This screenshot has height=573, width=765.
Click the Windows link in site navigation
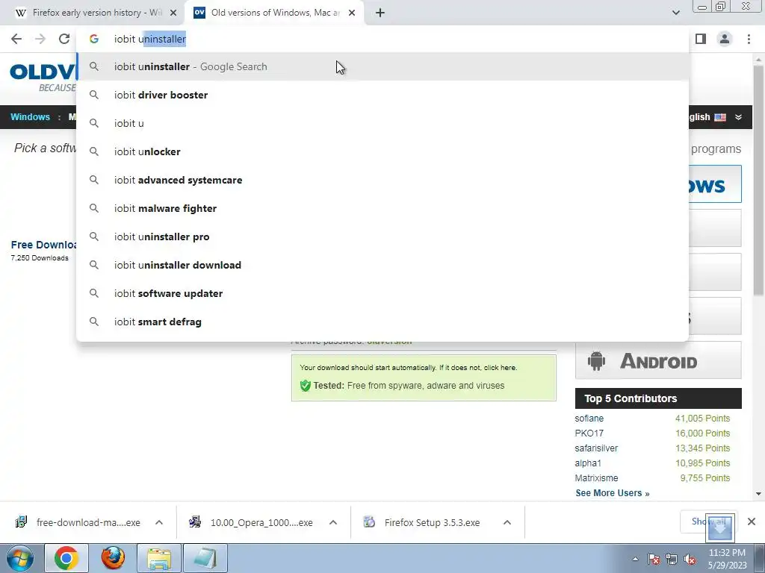(30, 117)
